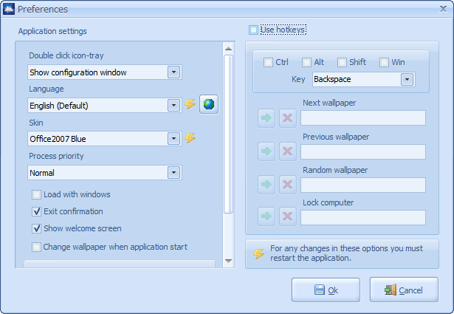Click the Ok button
This screenshot has width=454, height=314.
click(x=326, y=290)
